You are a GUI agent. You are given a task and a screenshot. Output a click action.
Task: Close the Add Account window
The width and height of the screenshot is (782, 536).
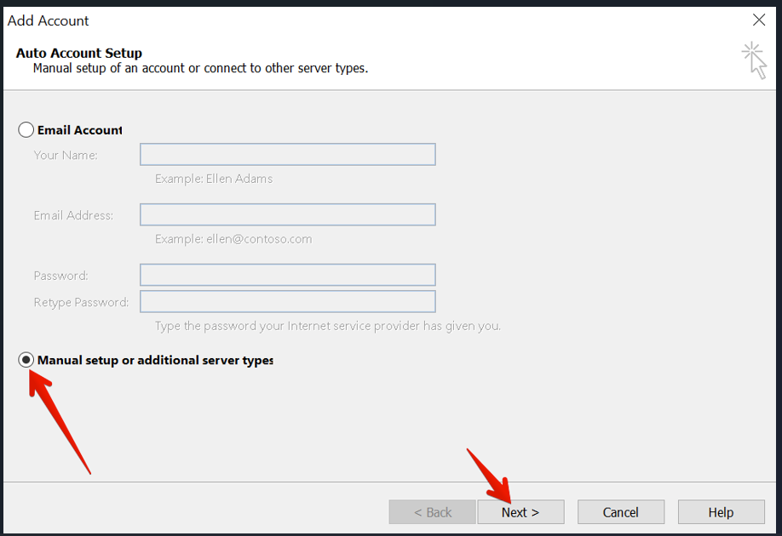pos(759,20)
